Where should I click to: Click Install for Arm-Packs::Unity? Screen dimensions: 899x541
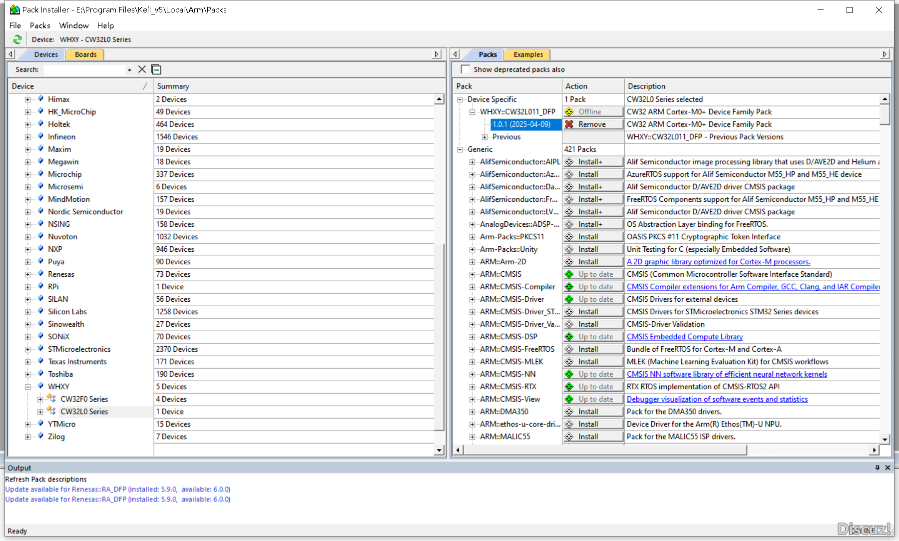pos(593,249)
